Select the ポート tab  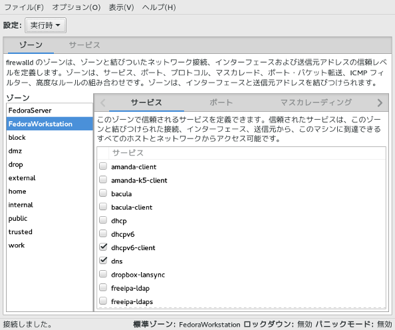pyautogui.click(x=221, y=102)
